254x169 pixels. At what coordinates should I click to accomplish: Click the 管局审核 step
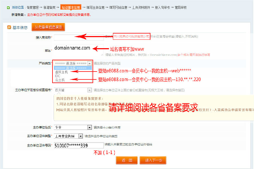[181, 8]
